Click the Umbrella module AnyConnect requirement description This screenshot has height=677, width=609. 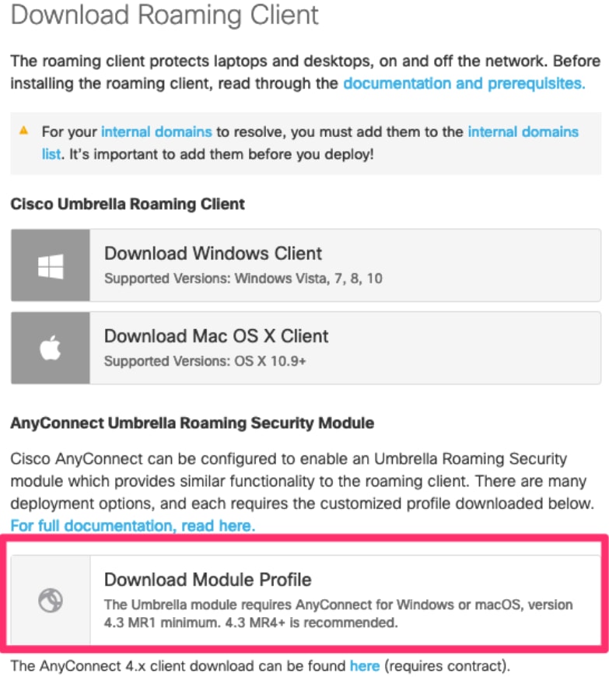(338, 613)
